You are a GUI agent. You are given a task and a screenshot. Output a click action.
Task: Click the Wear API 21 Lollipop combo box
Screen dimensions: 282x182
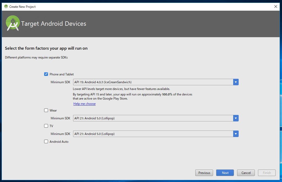[153, 118]
